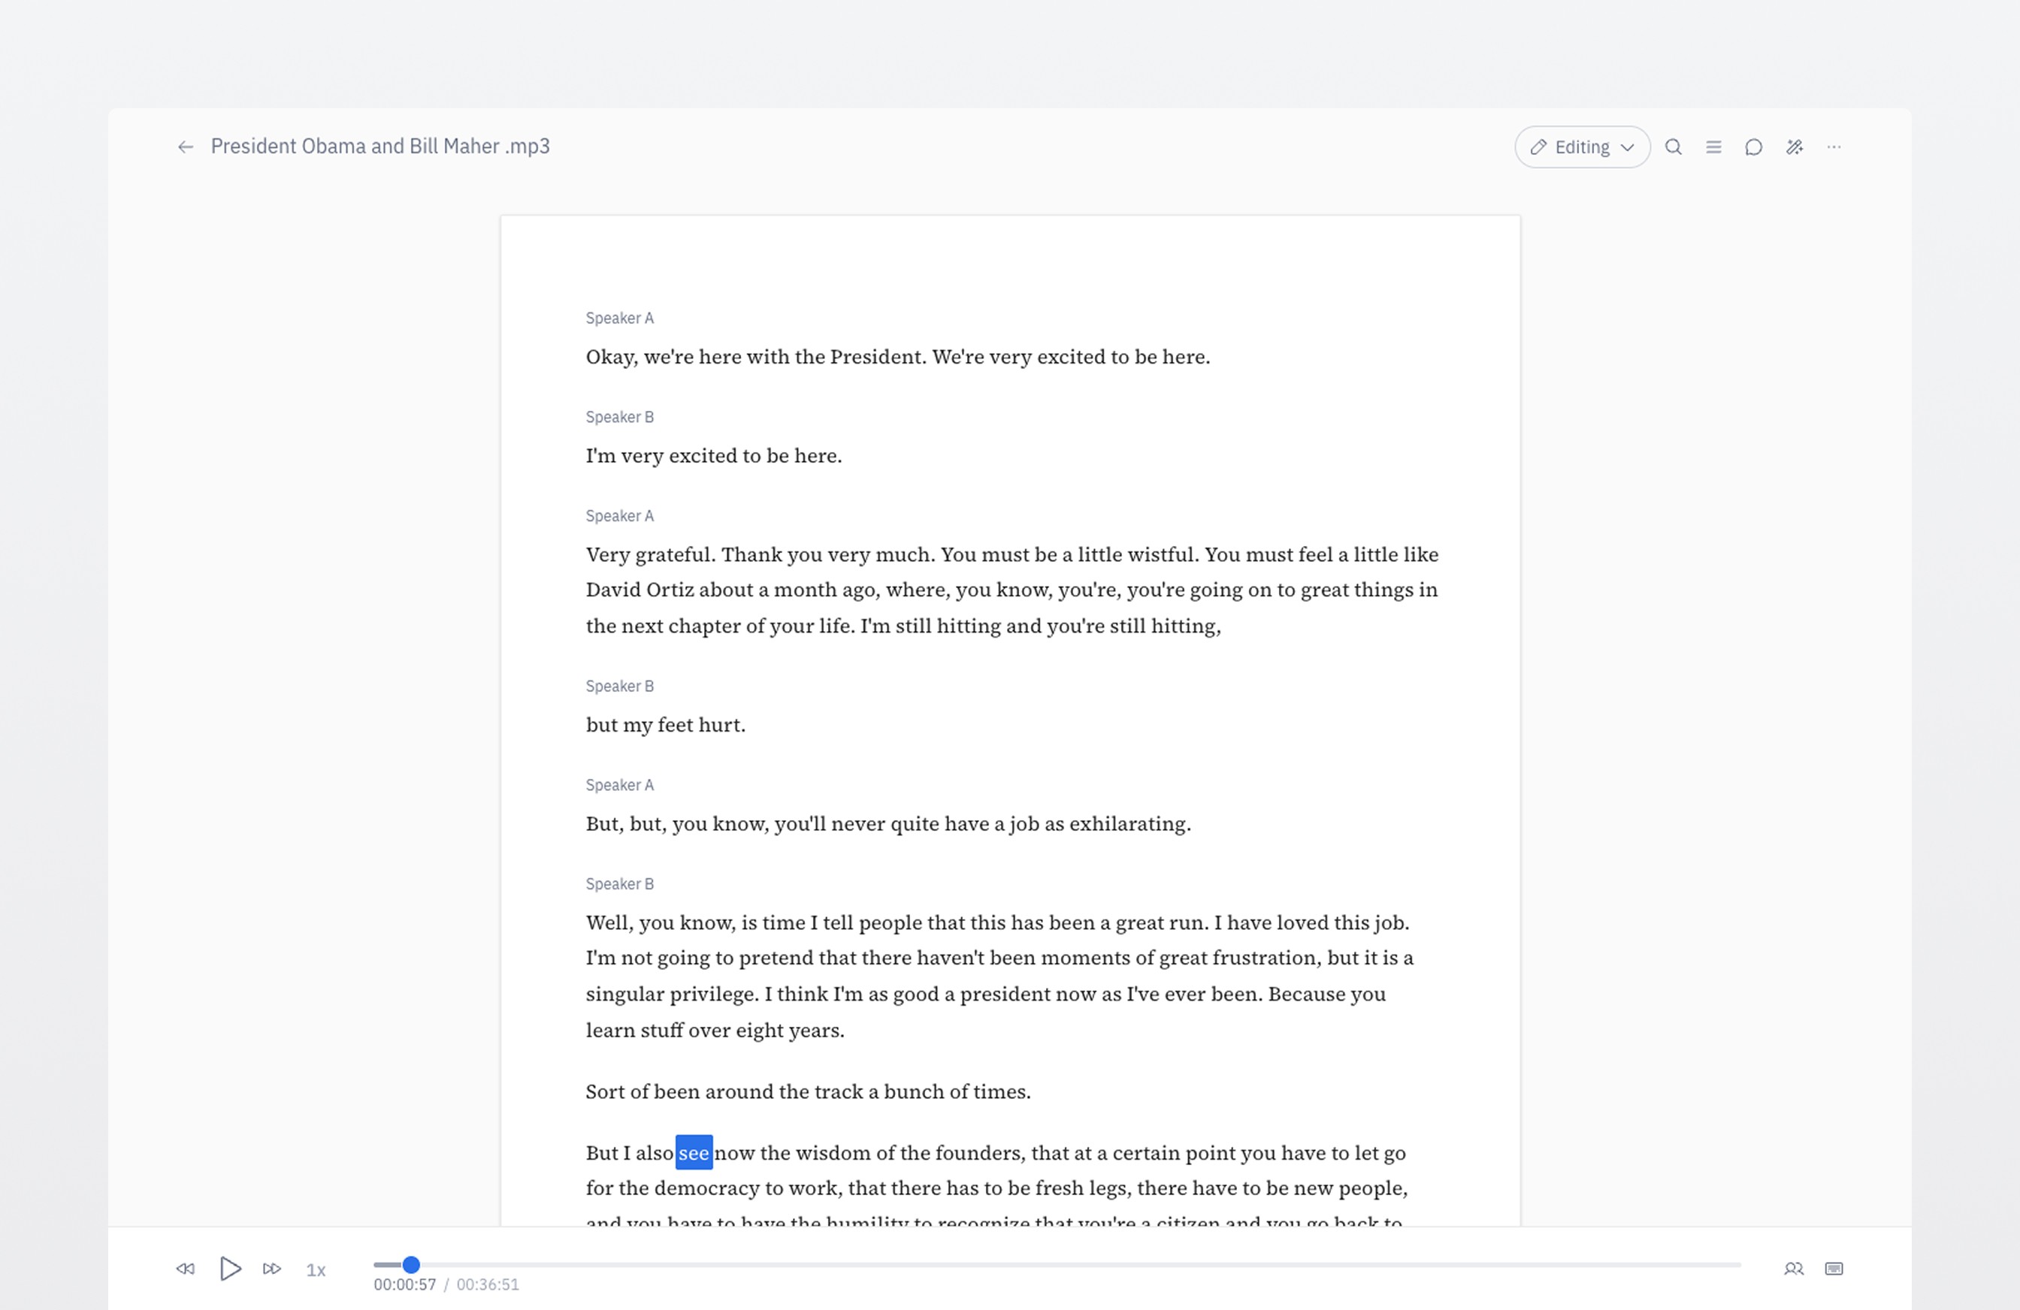Change the 1x playback speed
Screen dimensions: 2020x1310
coord(316,1270)
